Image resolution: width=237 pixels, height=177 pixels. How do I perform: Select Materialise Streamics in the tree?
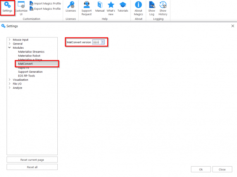click(x=31, y=52)
